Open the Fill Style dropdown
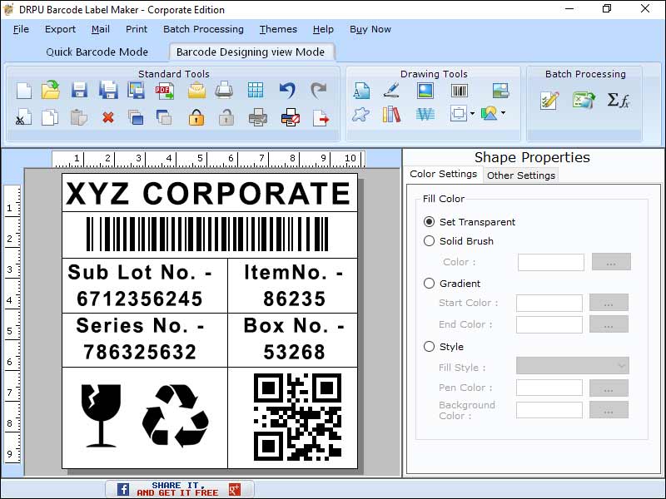This screenshot has height=499, width=666. tap(572, 367)
